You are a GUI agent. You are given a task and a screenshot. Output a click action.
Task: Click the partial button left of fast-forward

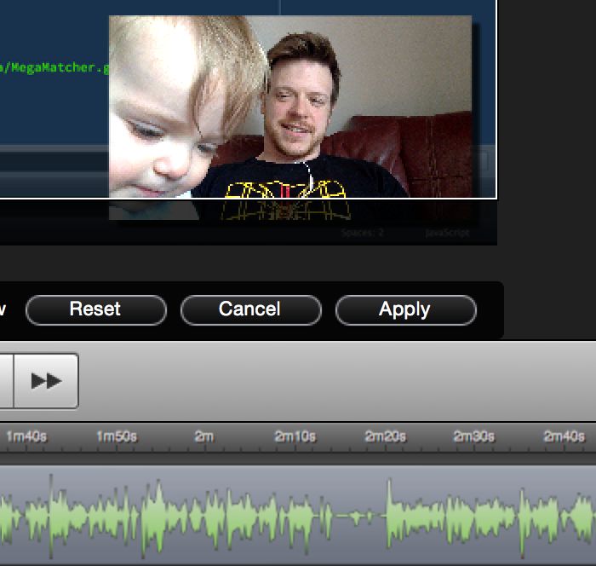coord(5,381)
